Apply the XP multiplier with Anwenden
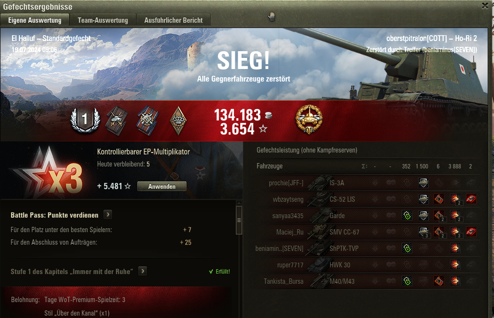The width and height of the screenshot is (494, 318). (161, 186)
